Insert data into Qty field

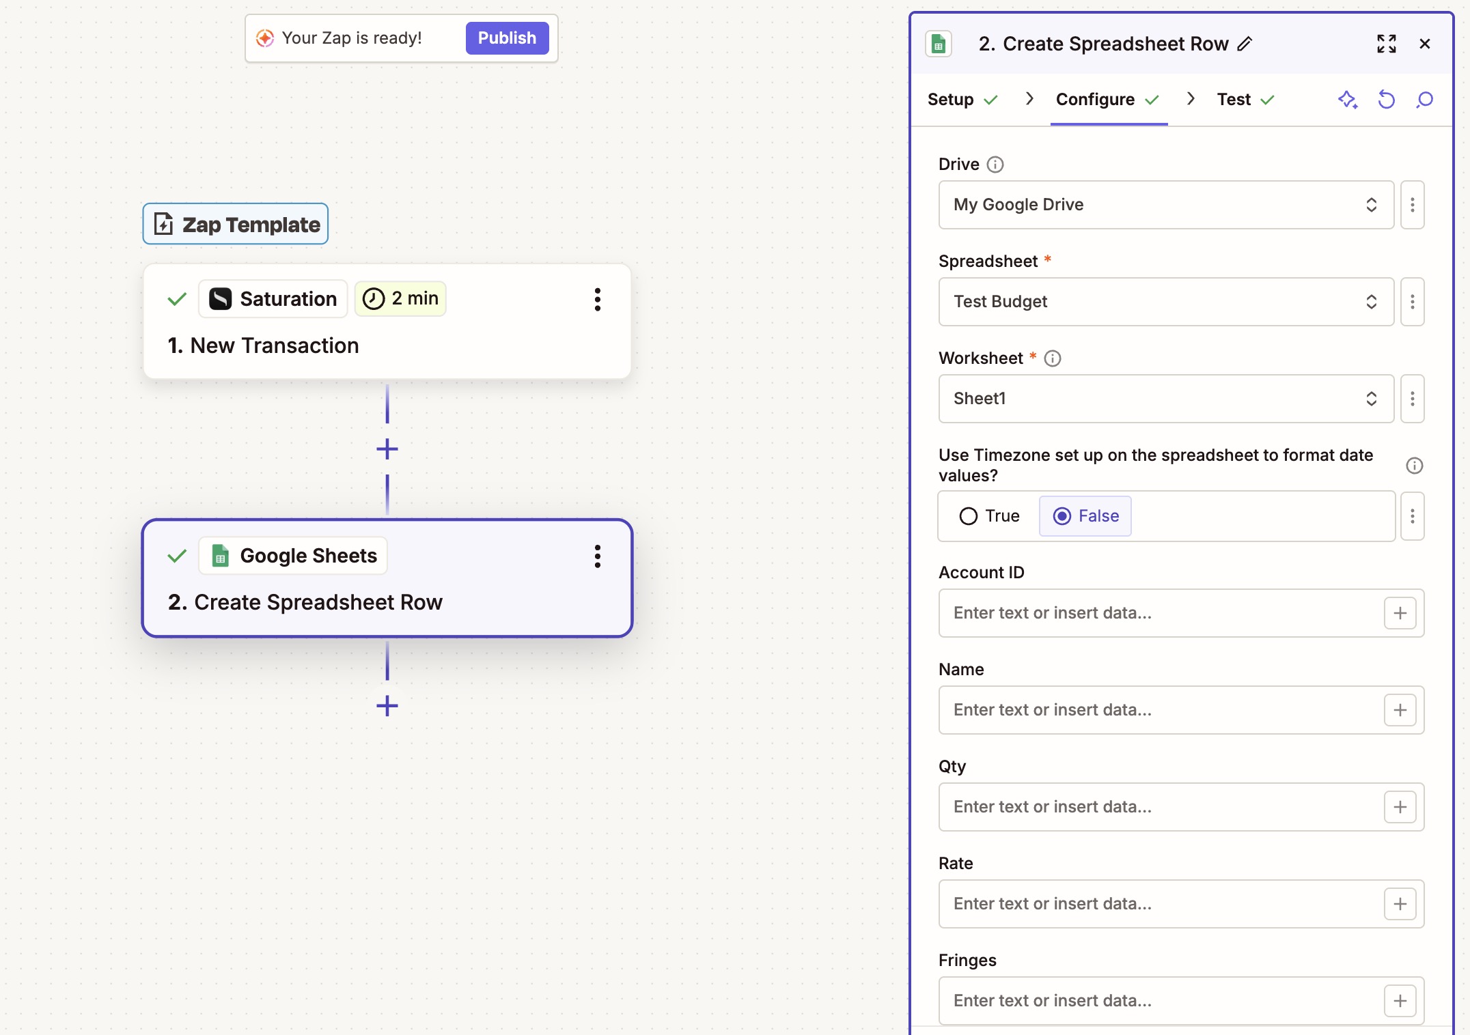(x=1400, y=807)
